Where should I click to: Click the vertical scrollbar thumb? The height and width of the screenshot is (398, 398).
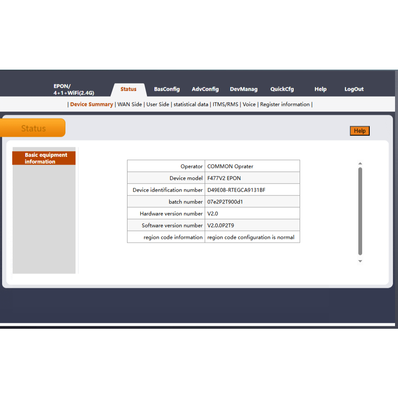[360, 211]
